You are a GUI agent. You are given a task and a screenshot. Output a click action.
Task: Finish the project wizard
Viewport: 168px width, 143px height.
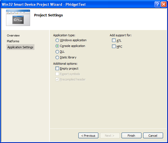click(131, 136)
